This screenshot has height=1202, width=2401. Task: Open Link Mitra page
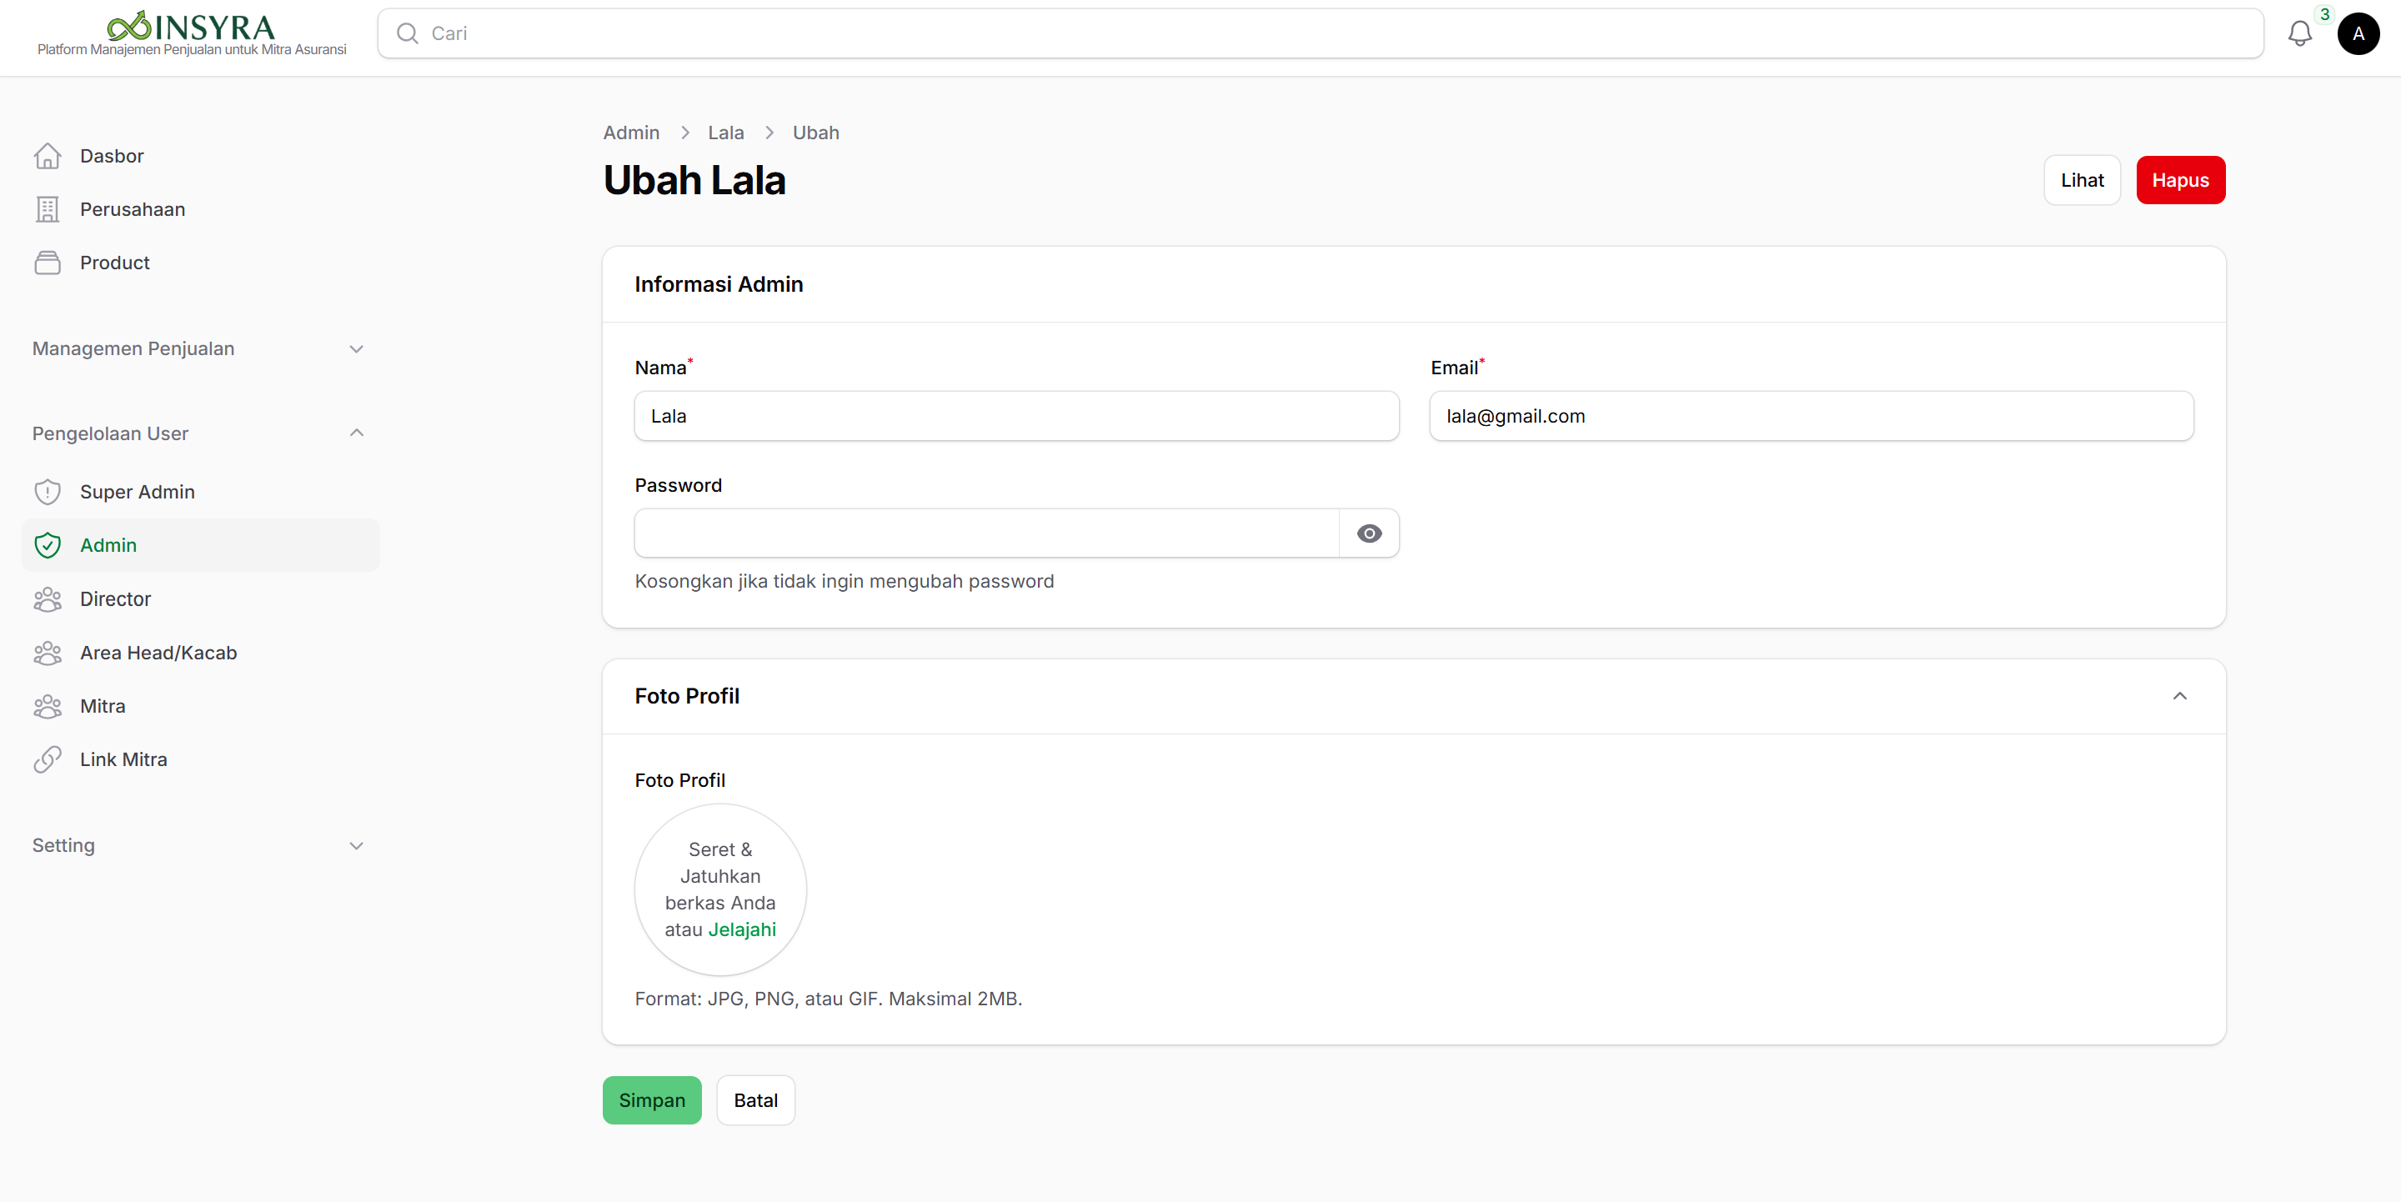point(200,759)
